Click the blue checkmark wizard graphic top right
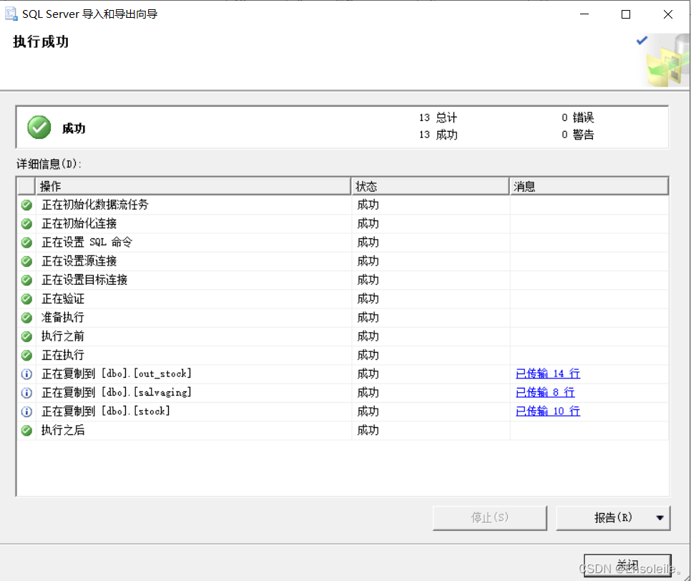The height and width of the screenshot is (581, 691). point(642,41)
